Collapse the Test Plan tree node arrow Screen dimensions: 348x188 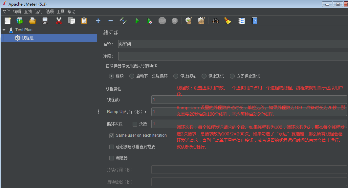[4, 30]
